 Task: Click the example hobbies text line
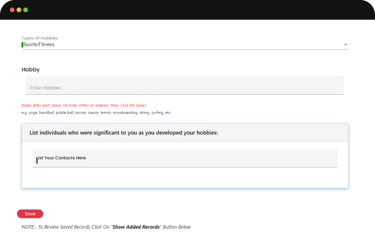(x=96, y=113)
